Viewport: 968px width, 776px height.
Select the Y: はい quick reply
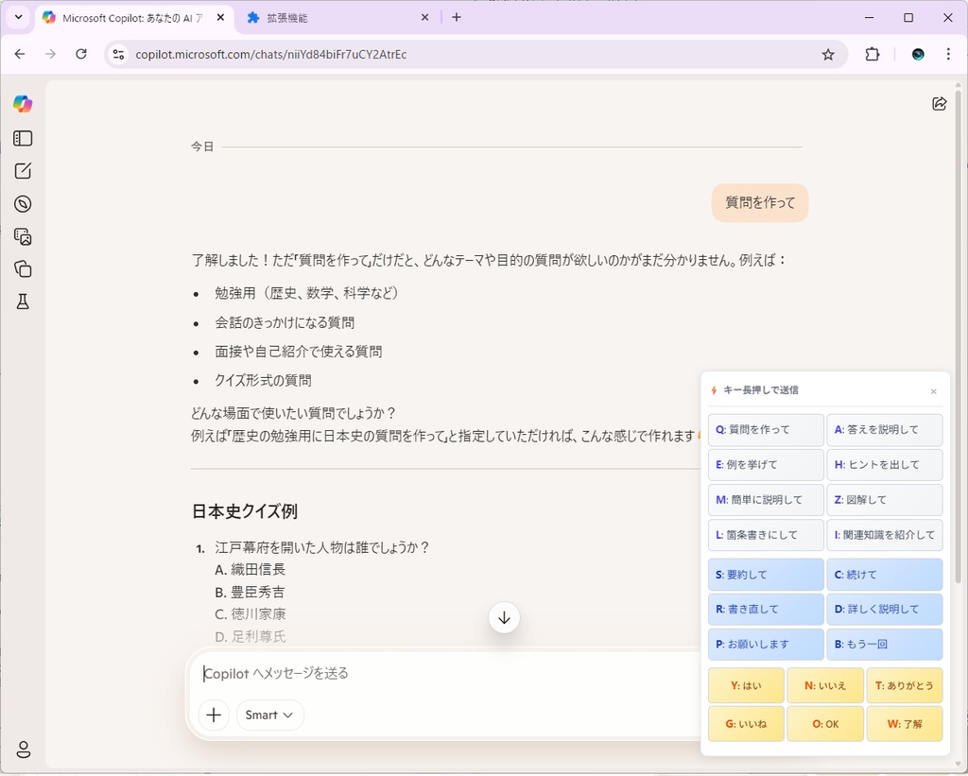coord(746,684)
